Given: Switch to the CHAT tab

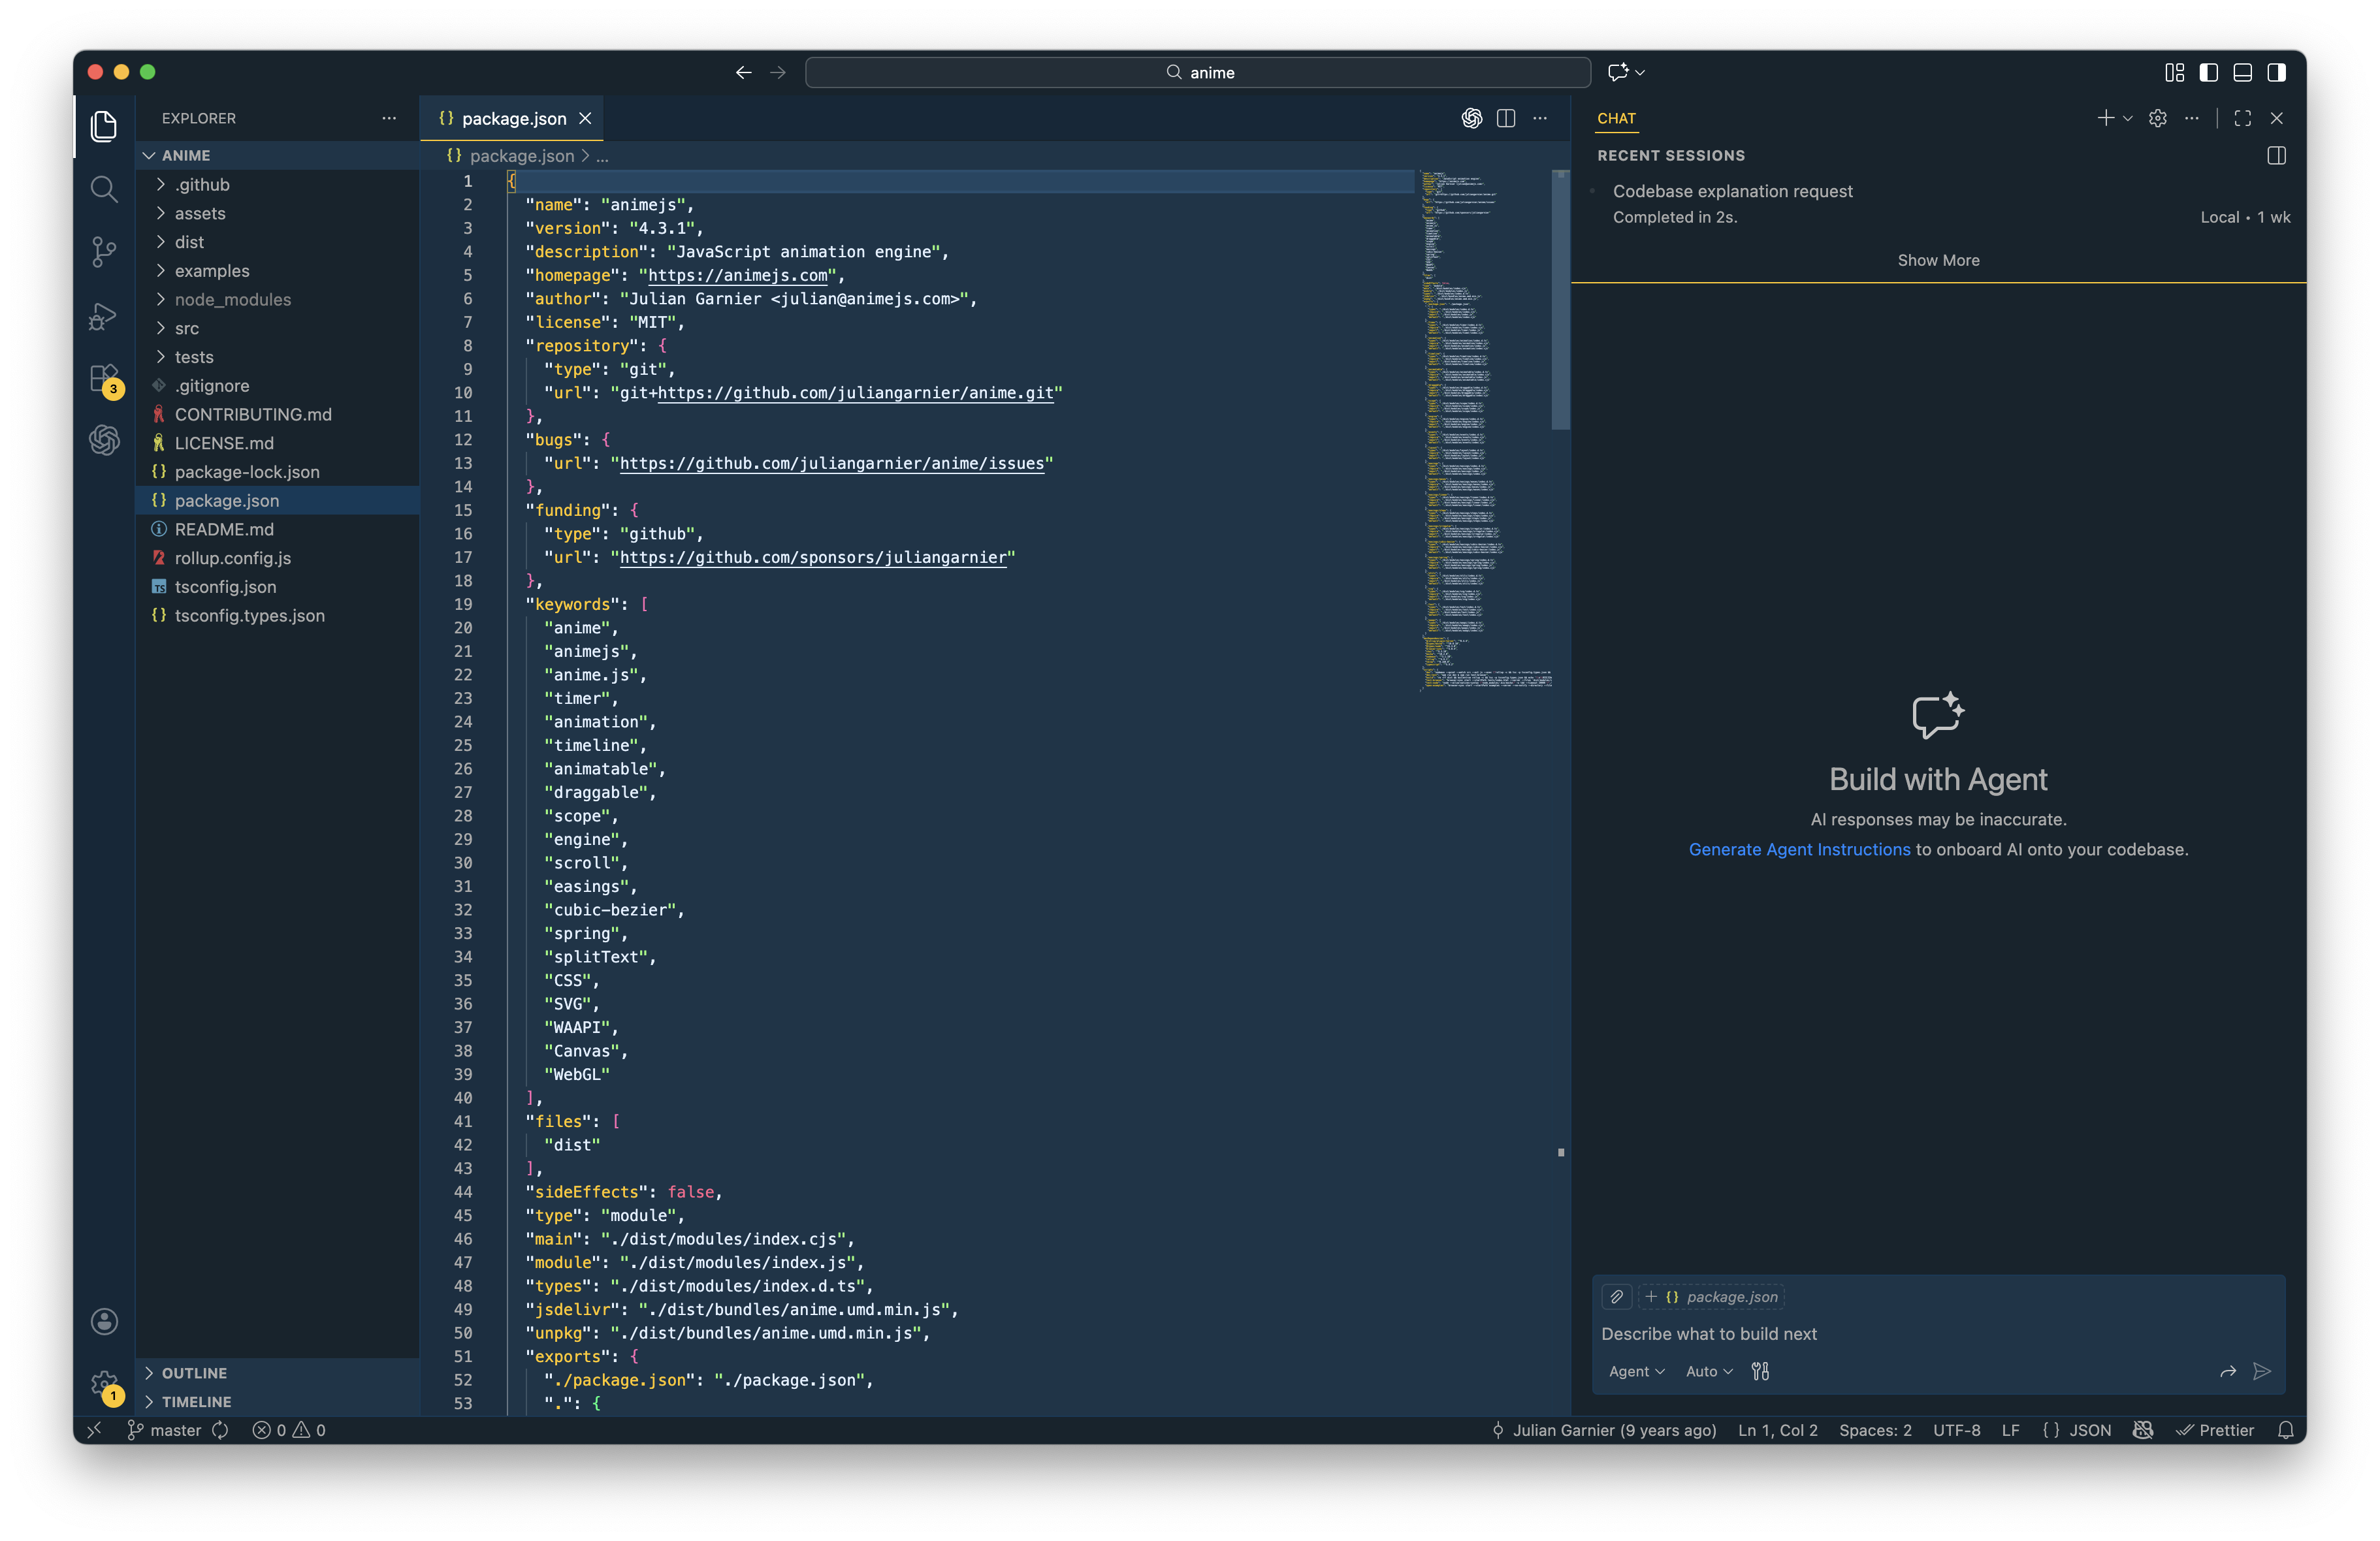Looking at the screenshot, I should click(1617, 118).
